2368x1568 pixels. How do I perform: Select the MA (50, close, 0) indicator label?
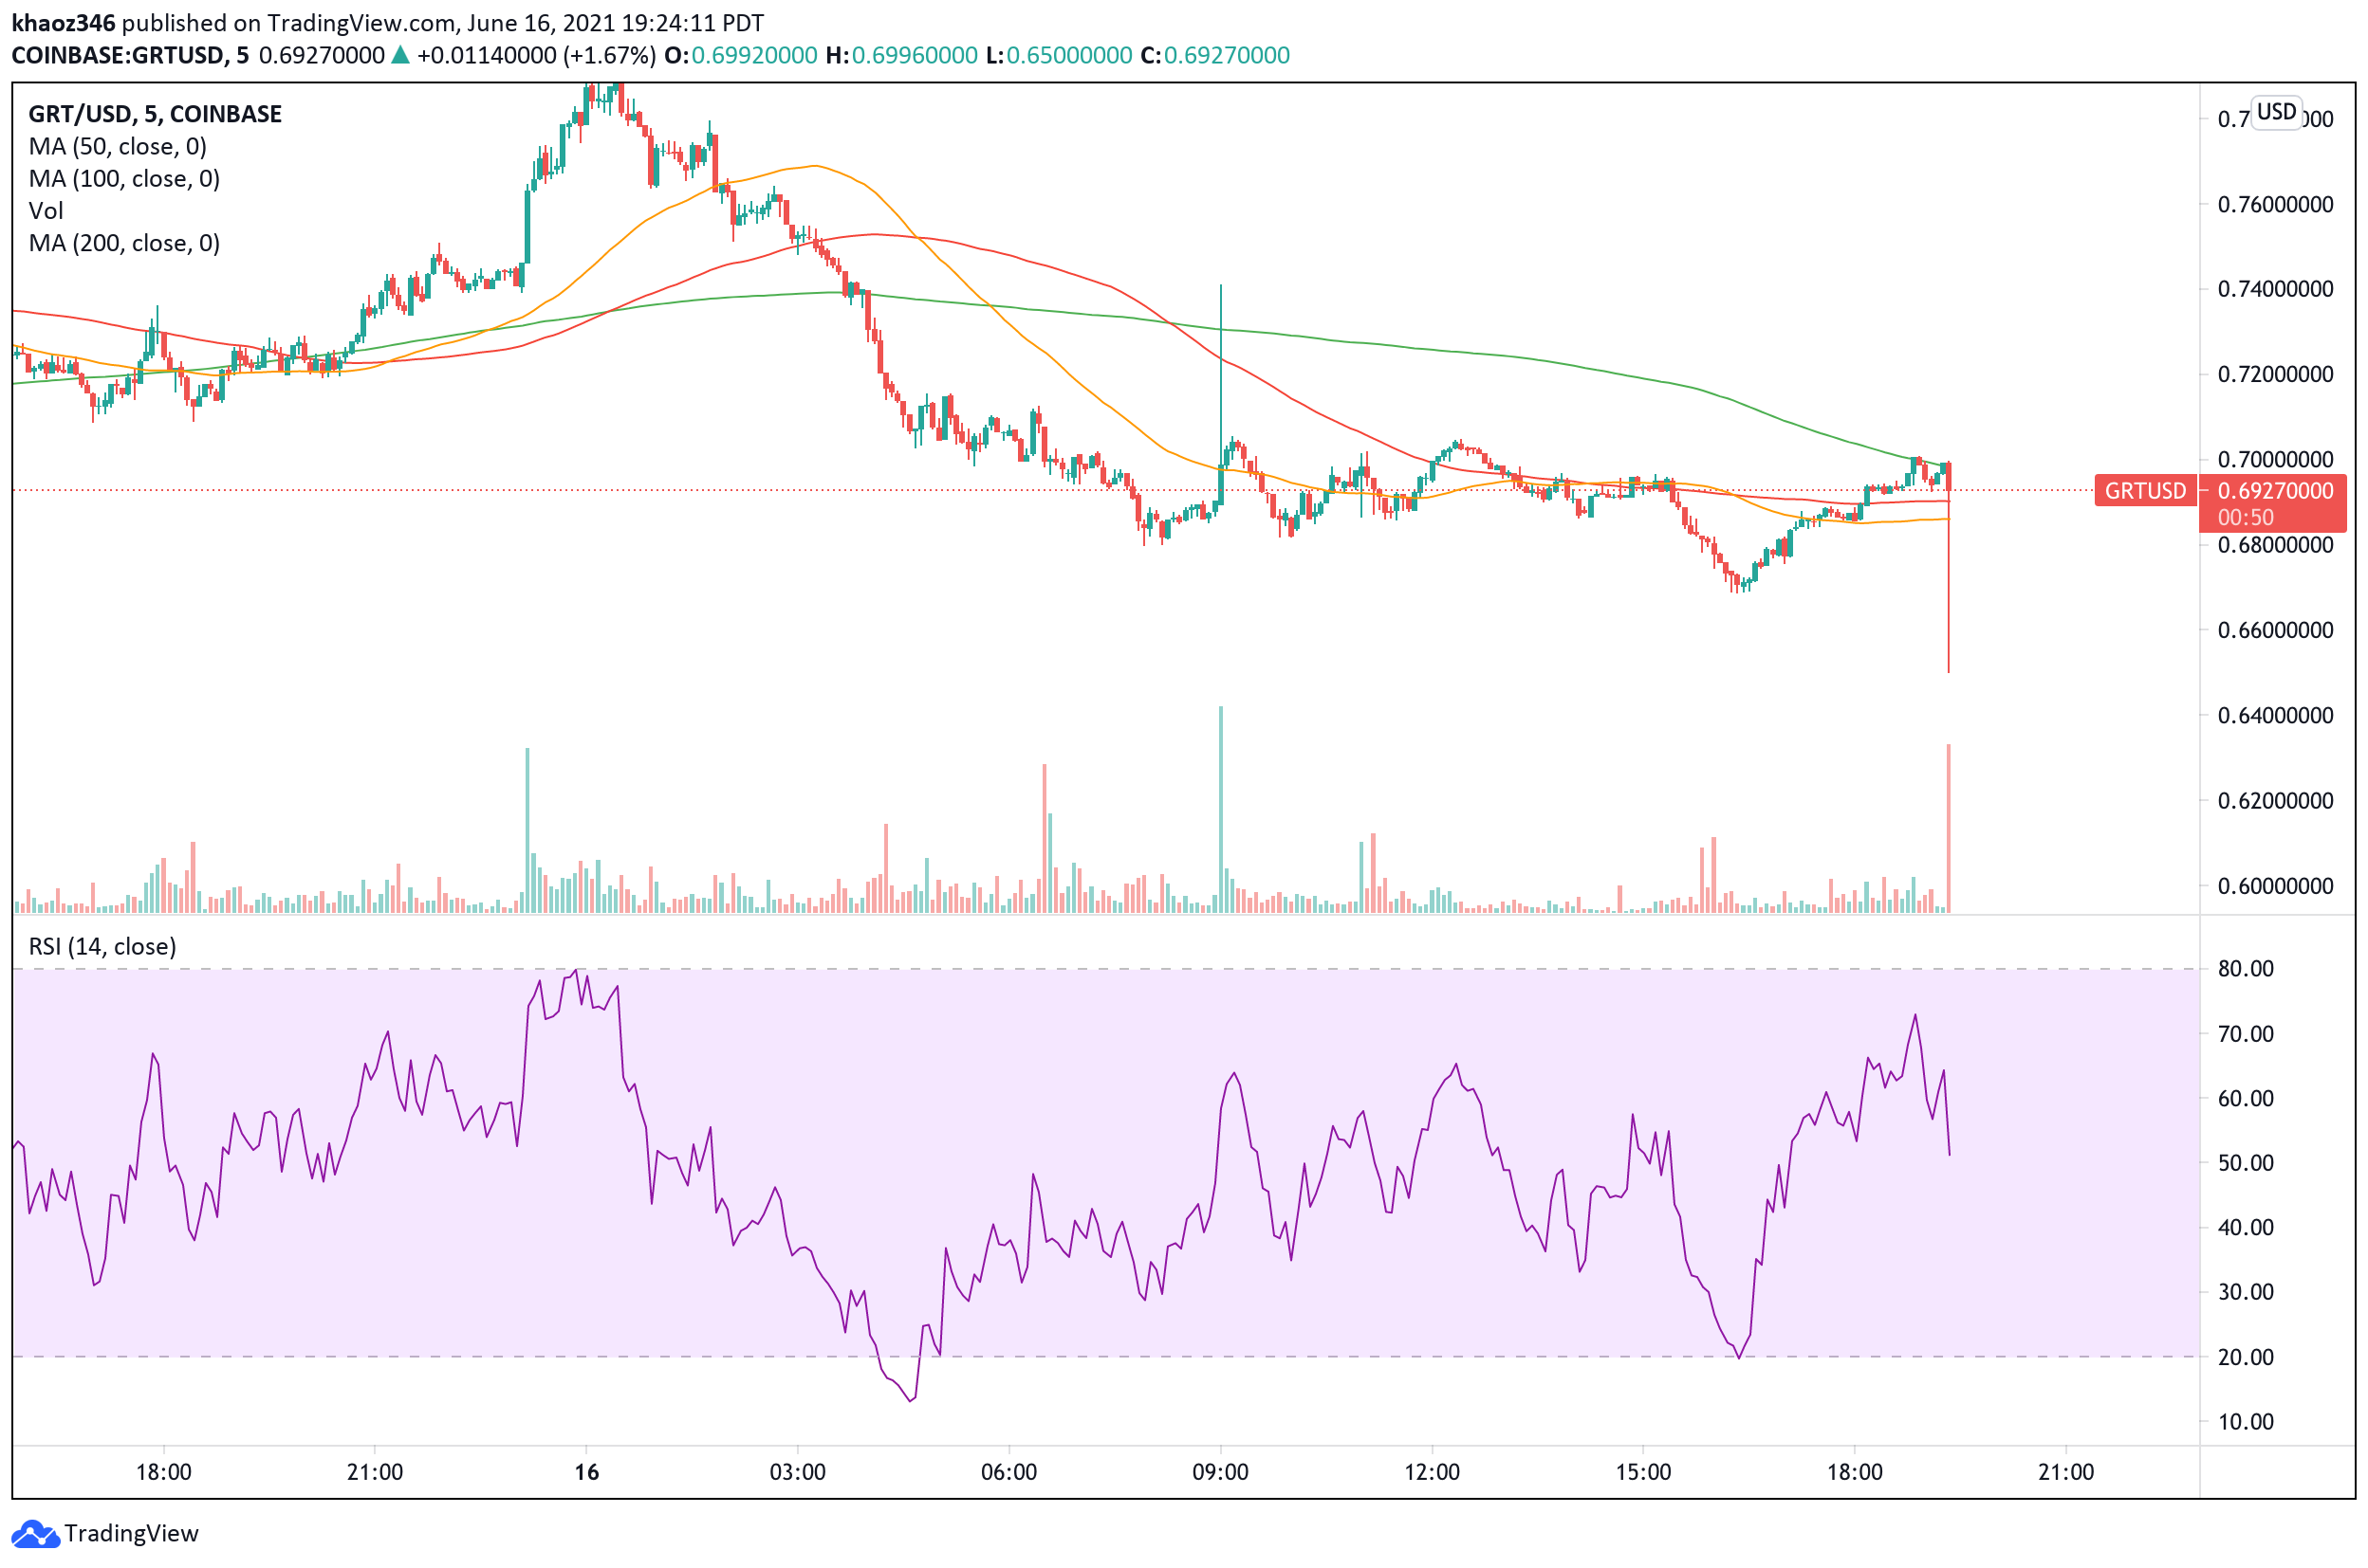pos(118,147)
